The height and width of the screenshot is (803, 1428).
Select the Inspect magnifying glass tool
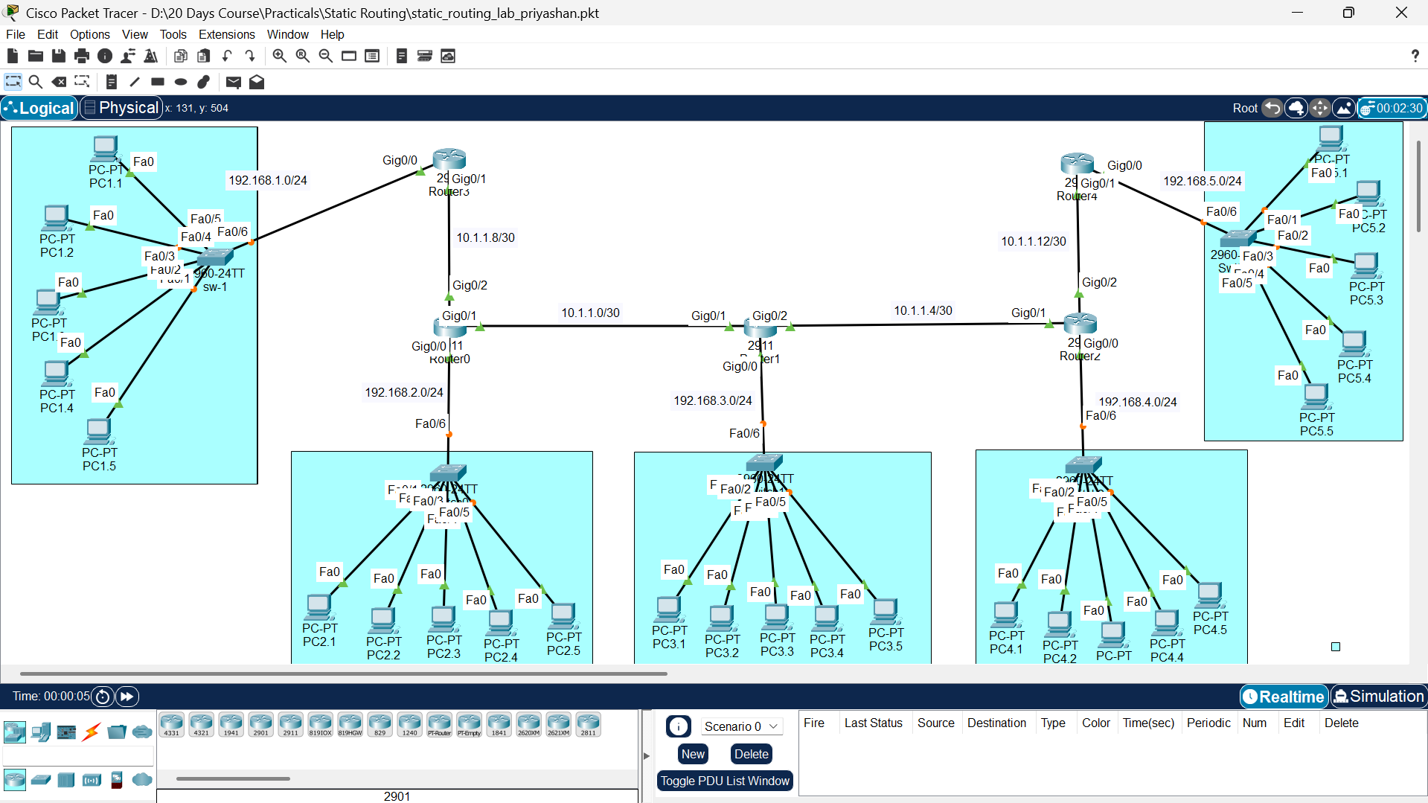(36, 82)
